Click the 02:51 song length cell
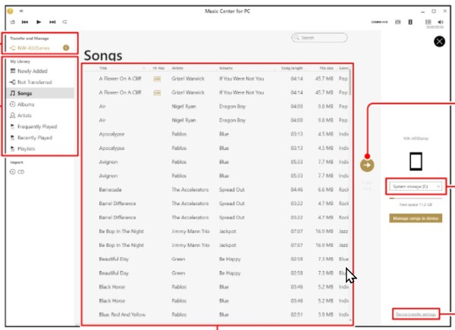 pyautogui.click(x=297, y=315)
